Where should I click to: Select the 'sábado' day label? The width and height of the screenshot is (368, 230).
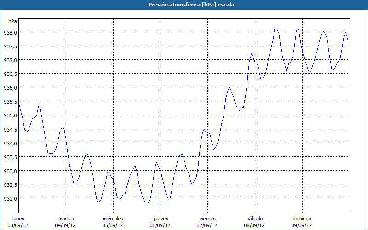tap(254, 218)
